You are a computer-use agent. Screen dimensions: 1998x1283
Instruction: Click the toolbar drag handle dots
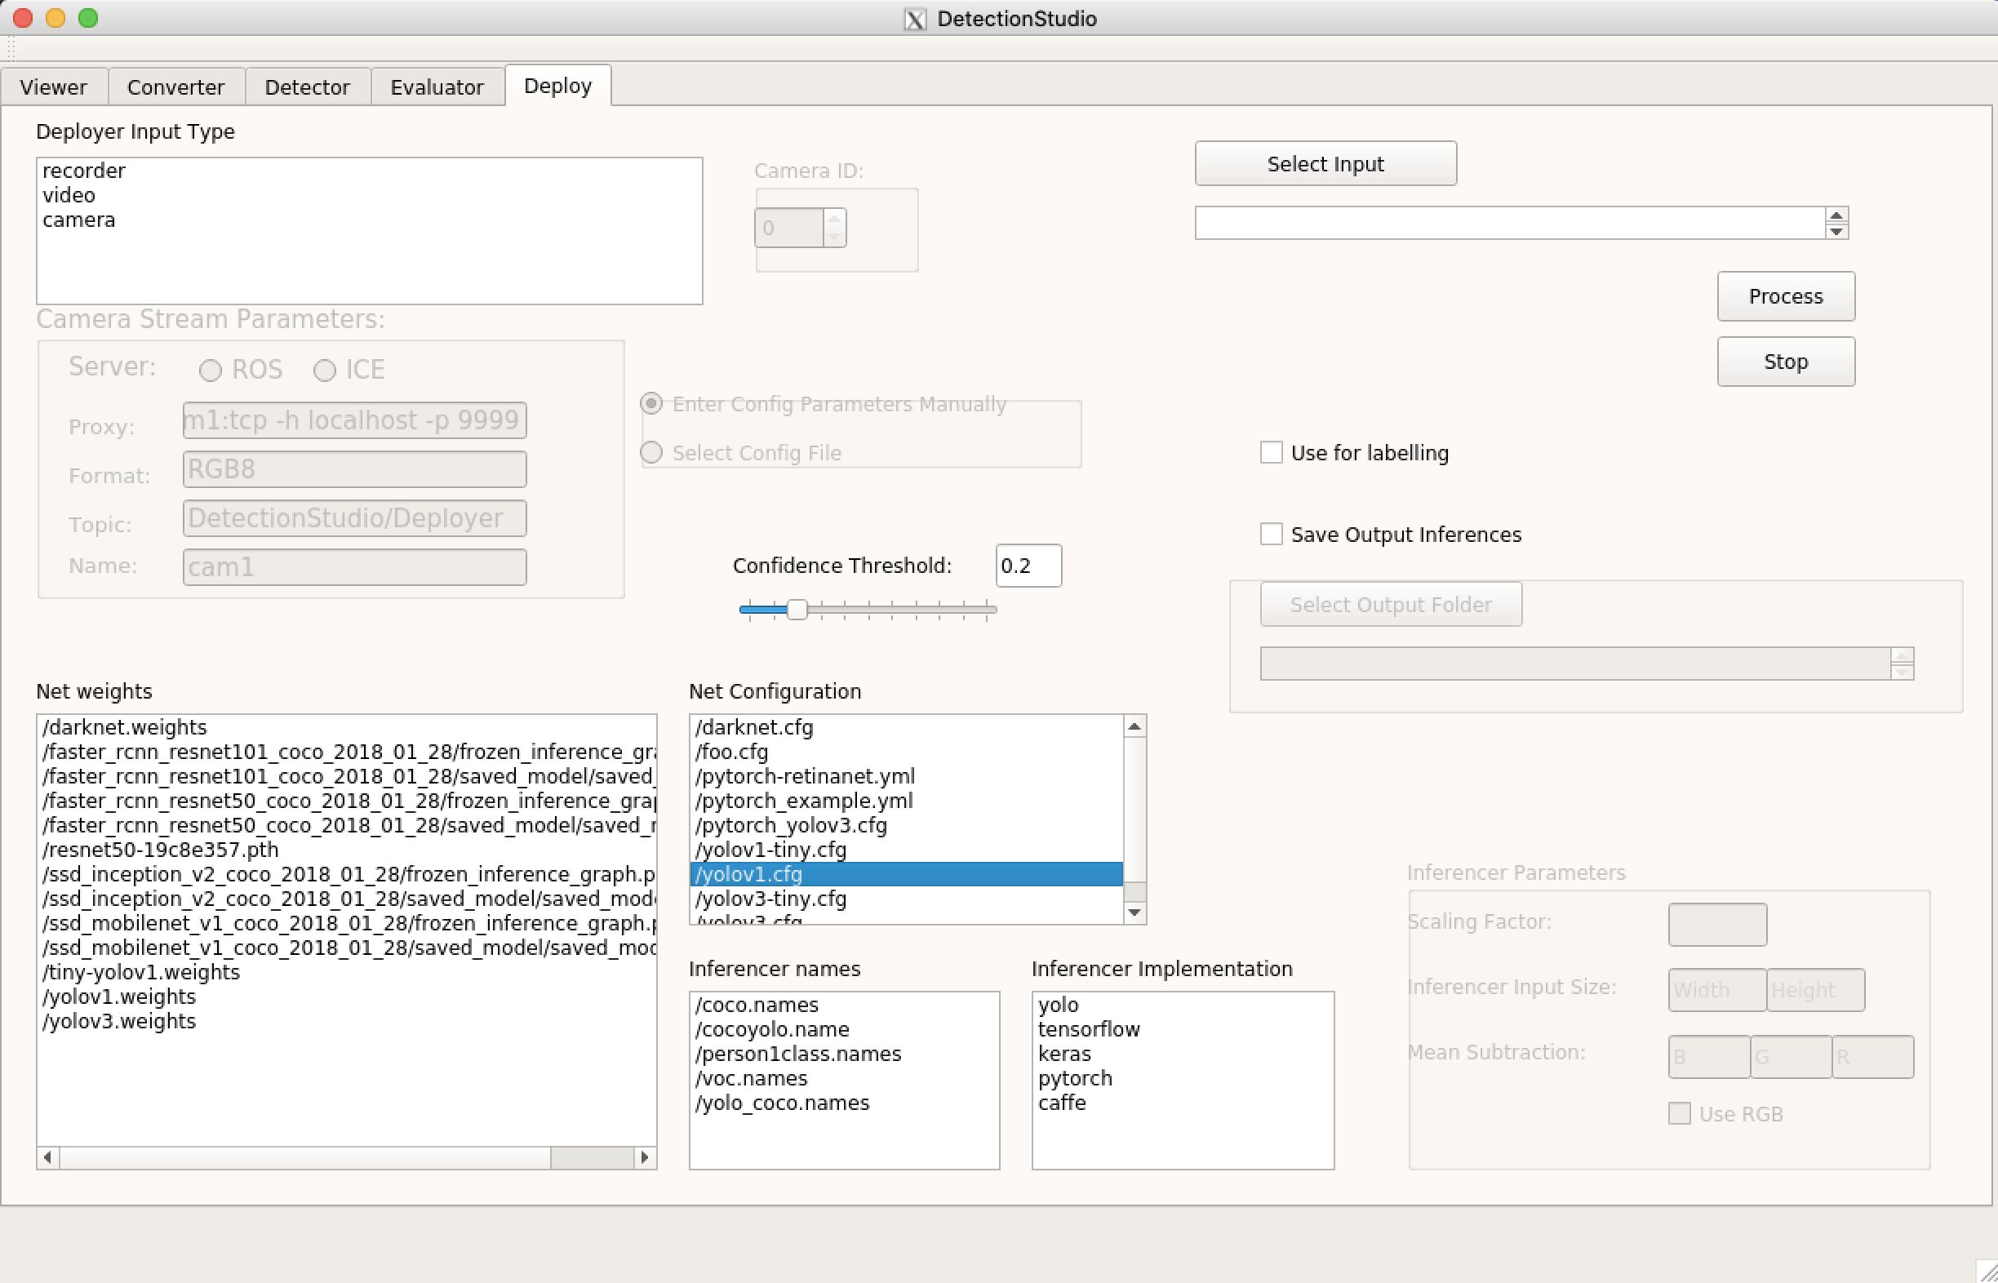coord(11,48)
